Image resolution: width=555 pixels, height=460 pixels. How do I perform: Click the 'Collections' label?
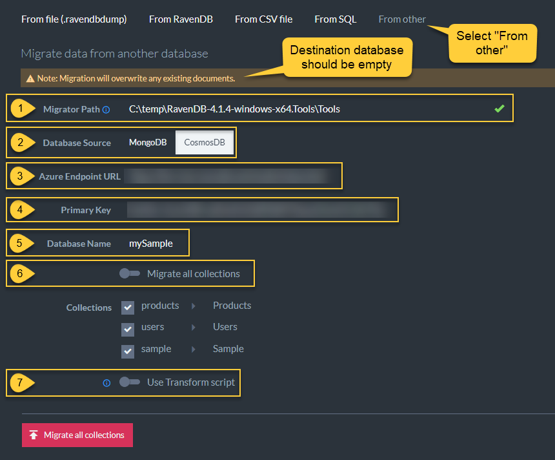(89, 308)
